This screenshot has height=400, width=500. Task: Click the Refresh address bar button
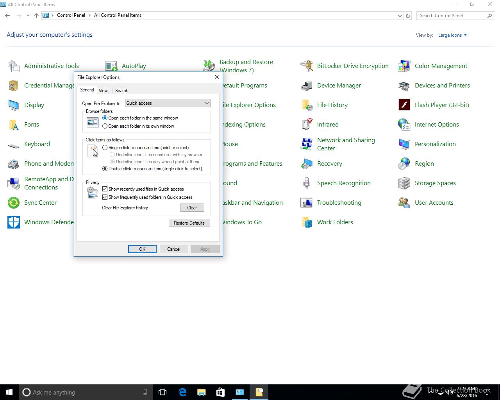(x=408, y=16)
